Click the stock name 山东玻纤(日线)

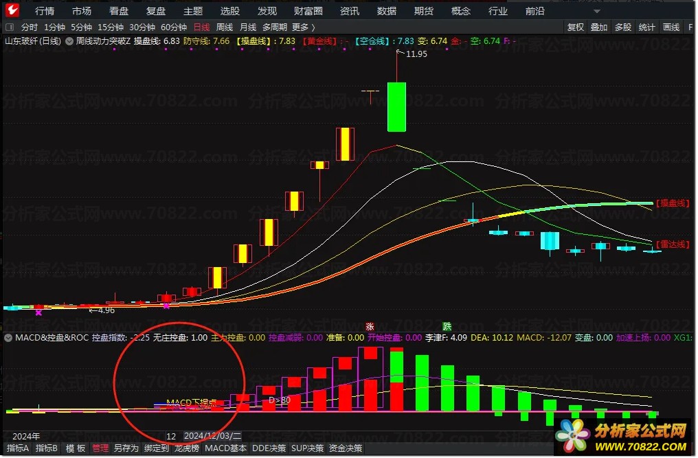coord(33,41)
